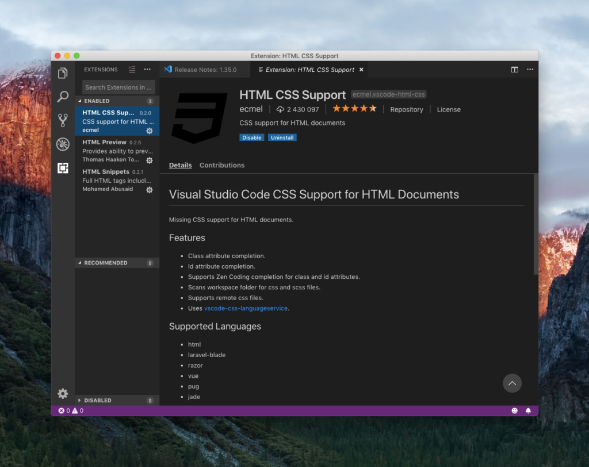Screen dimensions: 589x467
Task: Click the EXTENSIONS panel title
Action: 101,70
